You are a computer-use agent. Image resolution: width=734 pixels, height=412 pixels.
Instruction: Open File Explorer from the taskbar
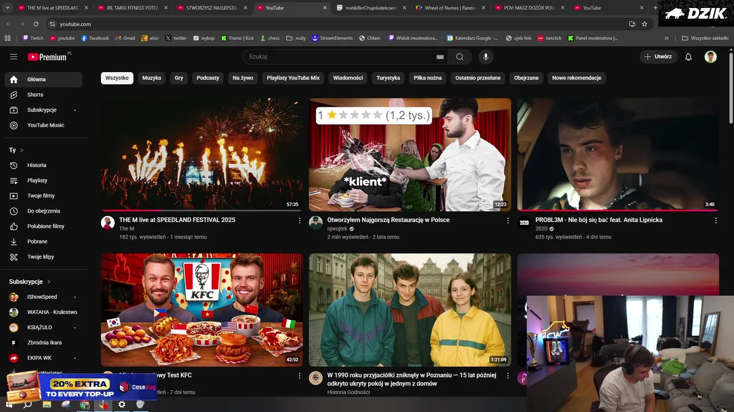(x=47, y=405)
